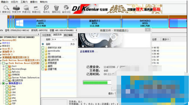Open the 备份分区 backup partition tool
Screen dimensions: 189x105
tap(66, 9)
